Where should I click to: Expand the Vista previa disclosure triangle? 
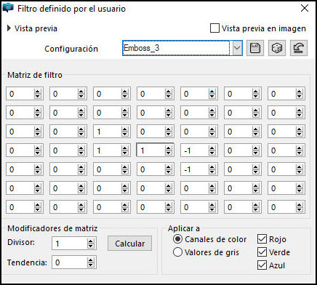(9, 28)
